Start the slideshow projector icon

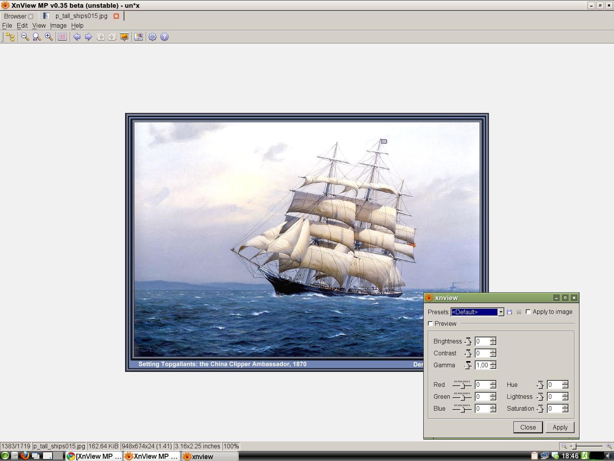(x=124, y=37)
